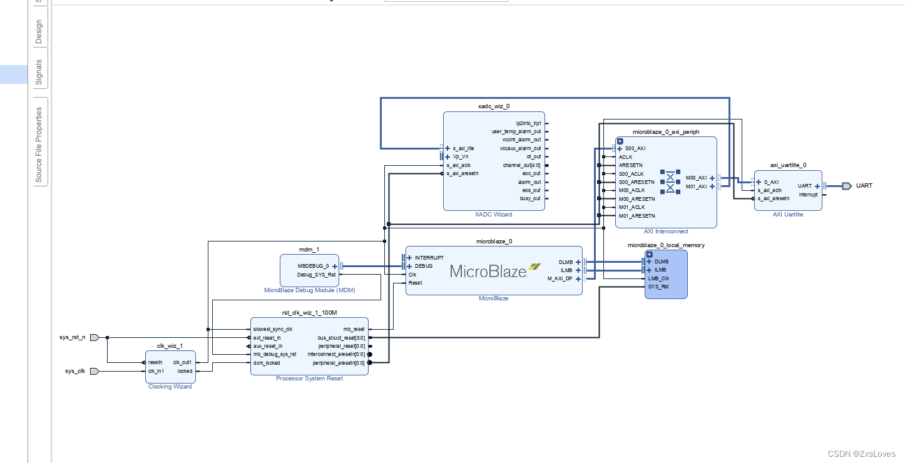Expand the MBDEBUG_0 interface on mdm_1
This screenshot has width=905, height=463.
click(335, 266)
